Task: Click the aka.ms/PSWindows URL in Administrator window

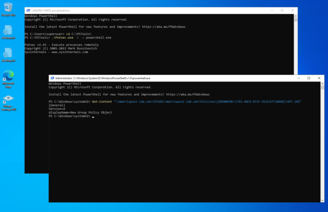Action: (188, 95)
